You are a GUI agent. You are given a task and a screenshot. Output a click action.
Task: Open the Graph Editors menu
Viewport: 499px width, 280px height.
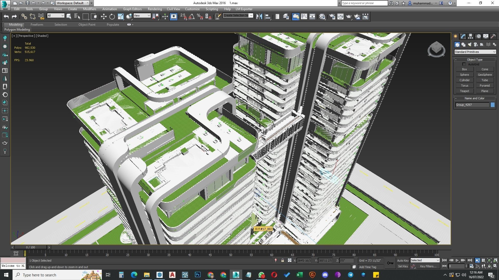pos(132,9)
